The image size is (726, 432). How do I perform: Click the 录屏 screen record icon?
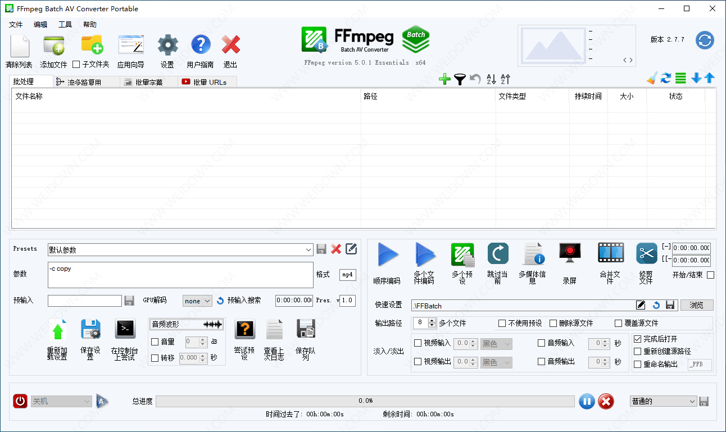(x=570, y=254)
